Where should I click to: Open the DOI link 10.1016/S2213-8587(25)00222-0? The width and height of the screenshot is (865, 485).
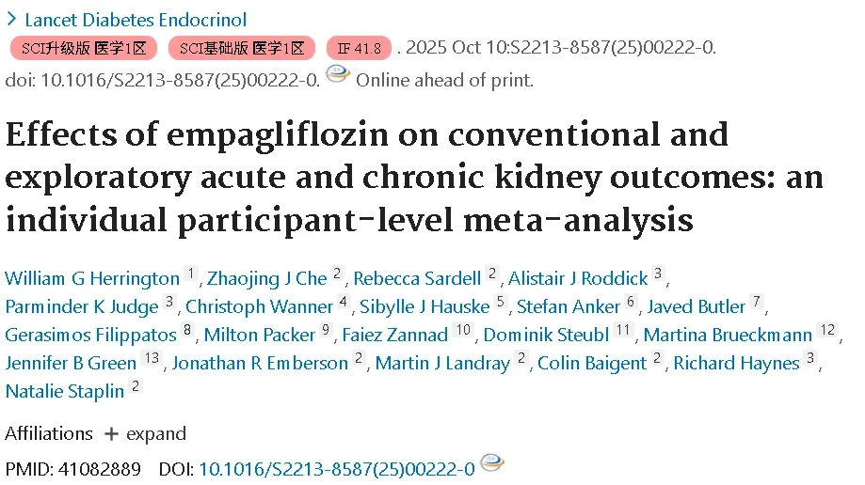(x=337, y=469)
